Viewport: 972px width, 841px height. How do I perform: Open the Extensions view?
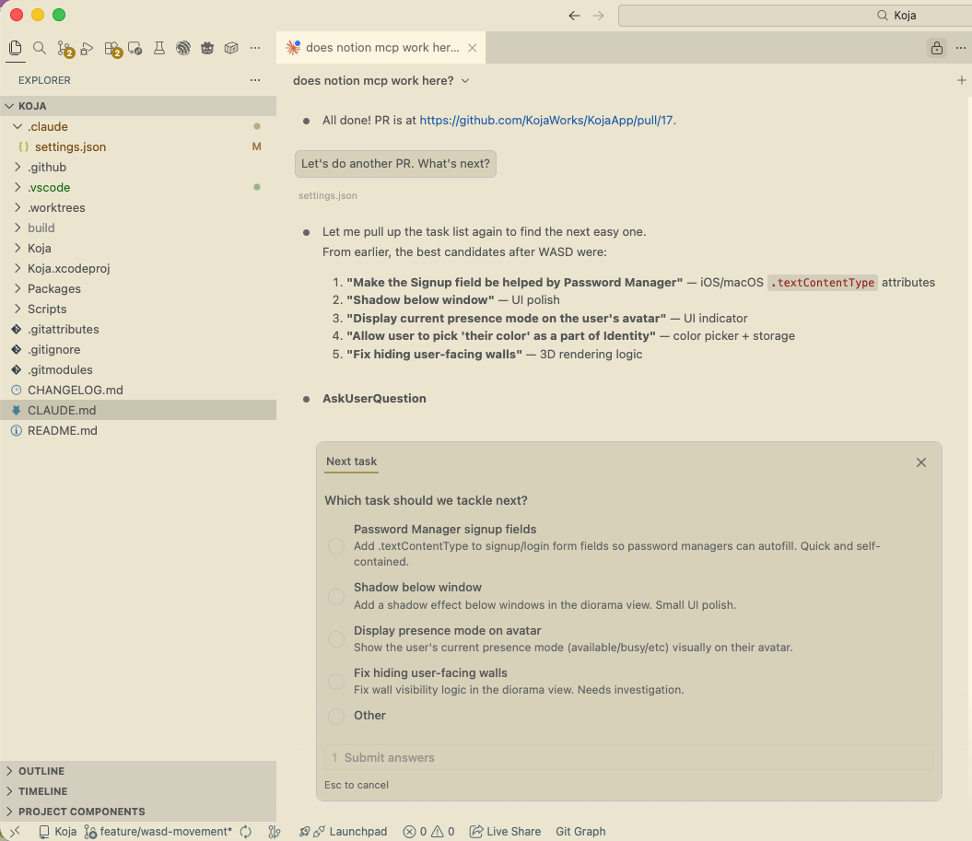coord(112,48)
